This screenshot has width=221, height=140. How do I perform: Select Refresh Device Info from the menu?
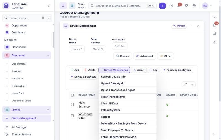128,76
